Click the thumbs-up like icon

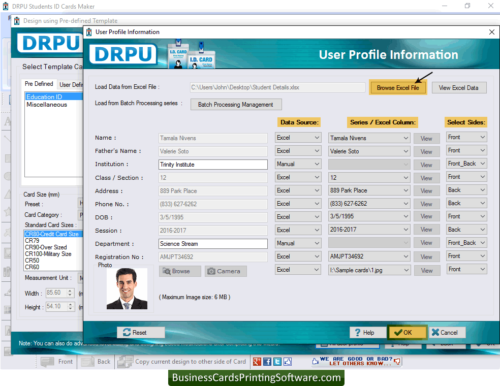tap(288, 362)
